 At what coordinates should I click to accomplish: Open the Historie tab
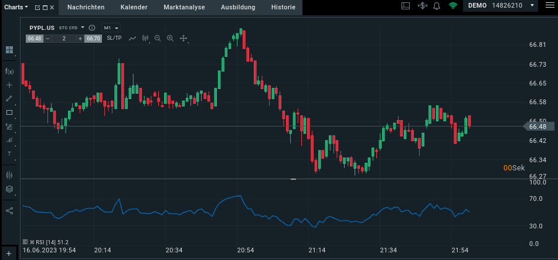tap(283, 7)
